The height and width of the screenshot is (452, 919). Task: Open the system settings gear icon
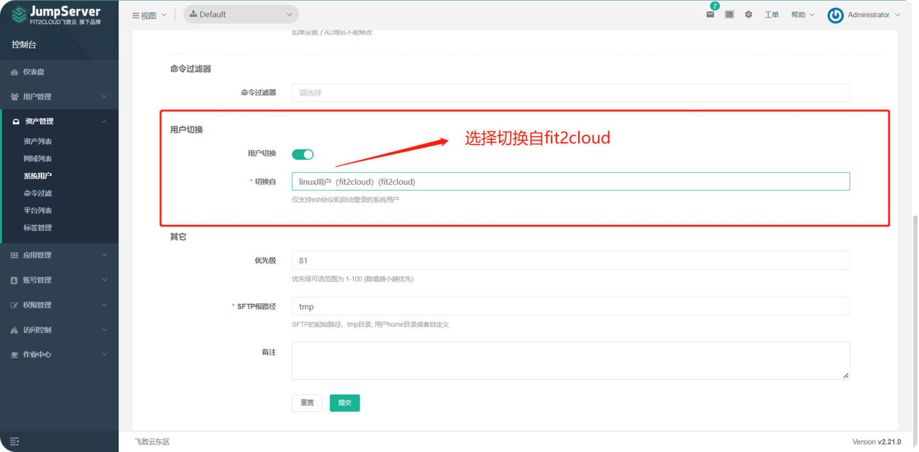tap(748, 14)
